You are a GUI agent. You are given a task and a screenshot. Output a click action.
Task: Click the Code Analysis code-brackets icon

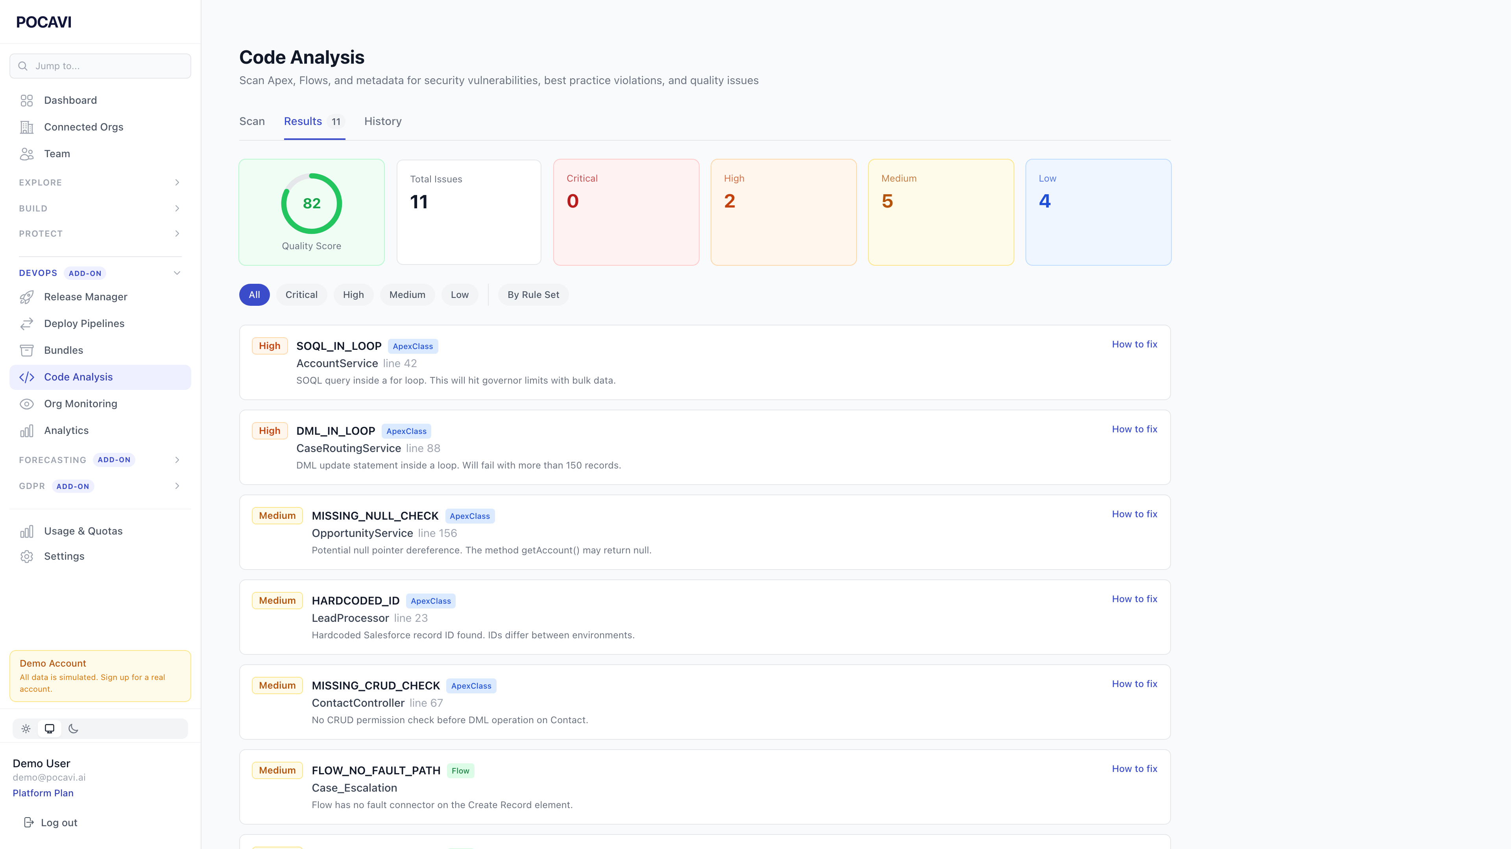[26, 377]
